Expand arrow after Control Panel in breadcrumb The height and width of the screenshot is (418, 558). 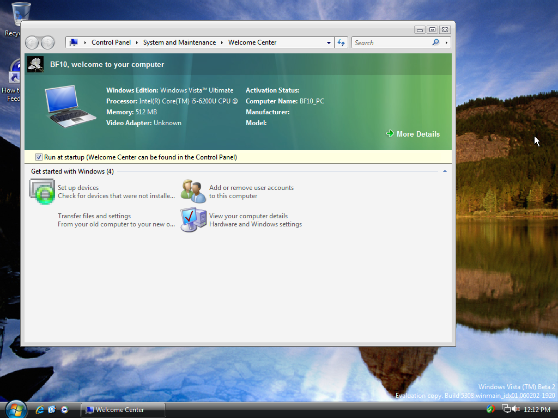137,42
